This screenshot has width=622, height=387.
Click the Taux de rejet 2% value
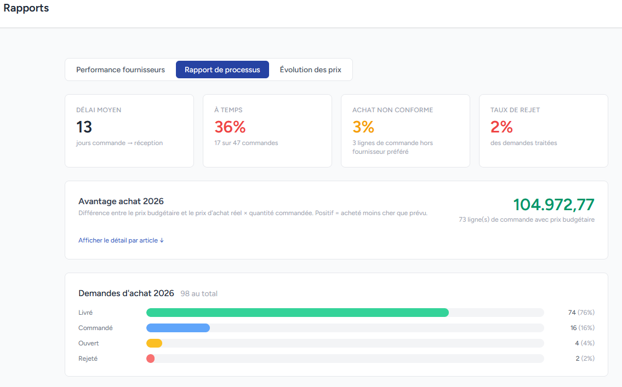(x=501, y=127)
